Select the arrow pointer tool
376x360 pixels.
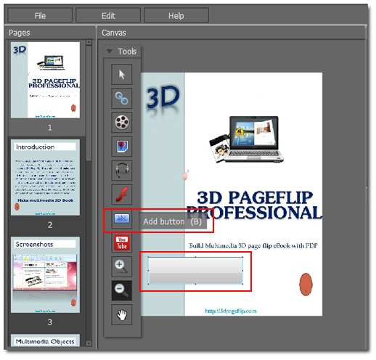122,74
